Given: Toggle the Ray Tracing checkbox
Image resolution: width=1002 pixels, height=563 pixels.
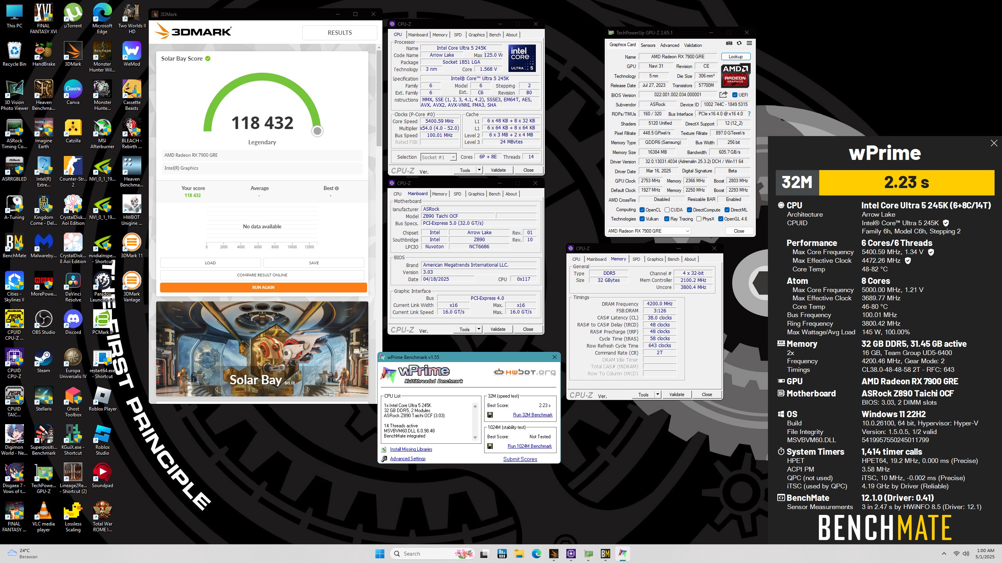Looking at the screenshot, I should 667,219.
